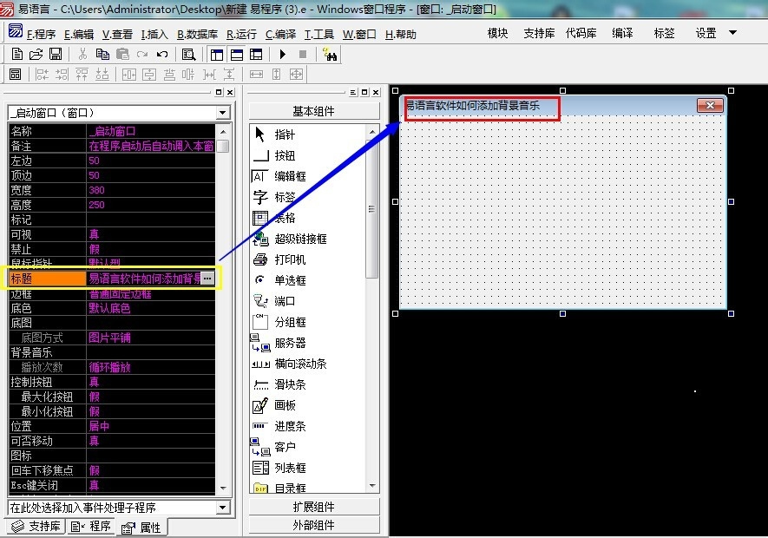This screenshot has height=538, width=768.
Task: Click the Open file toolbar icon
Action: (x=36, y=55)
